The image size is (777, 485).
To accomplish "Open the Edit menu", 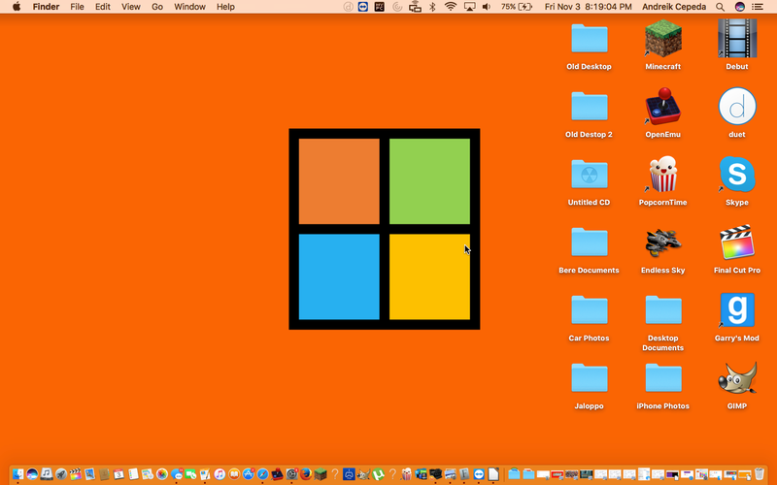I will (x=103, y=7).
